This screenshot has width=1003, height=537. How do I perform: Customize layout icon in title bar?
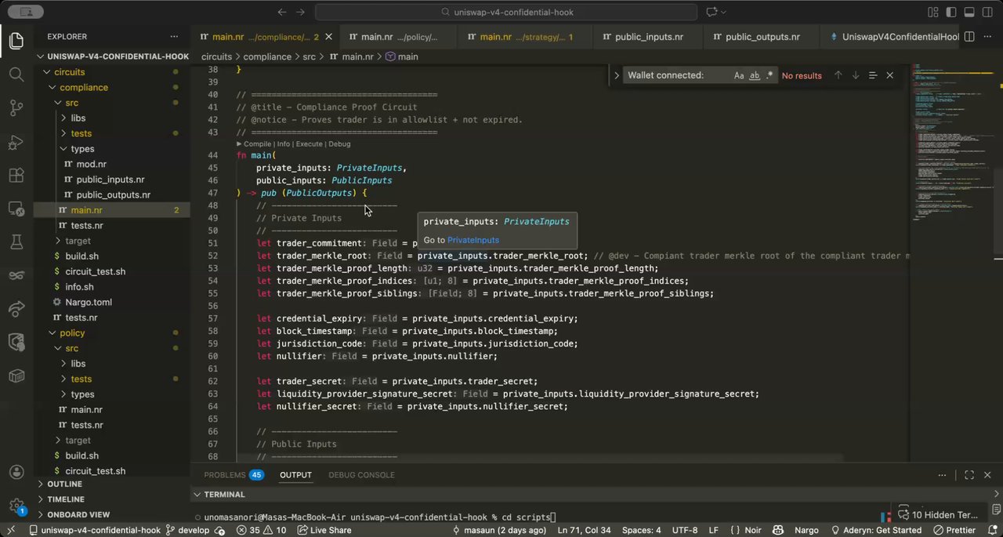(932, 12)
